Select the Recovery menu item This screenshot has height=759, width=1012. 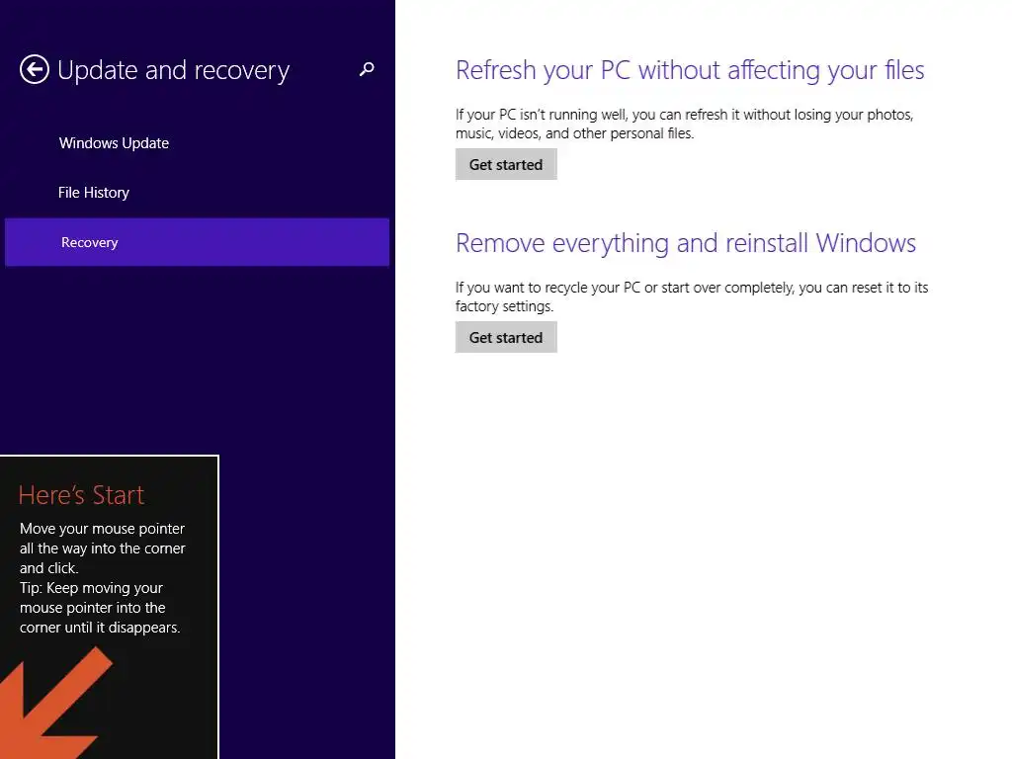click(x=197, y=242)
